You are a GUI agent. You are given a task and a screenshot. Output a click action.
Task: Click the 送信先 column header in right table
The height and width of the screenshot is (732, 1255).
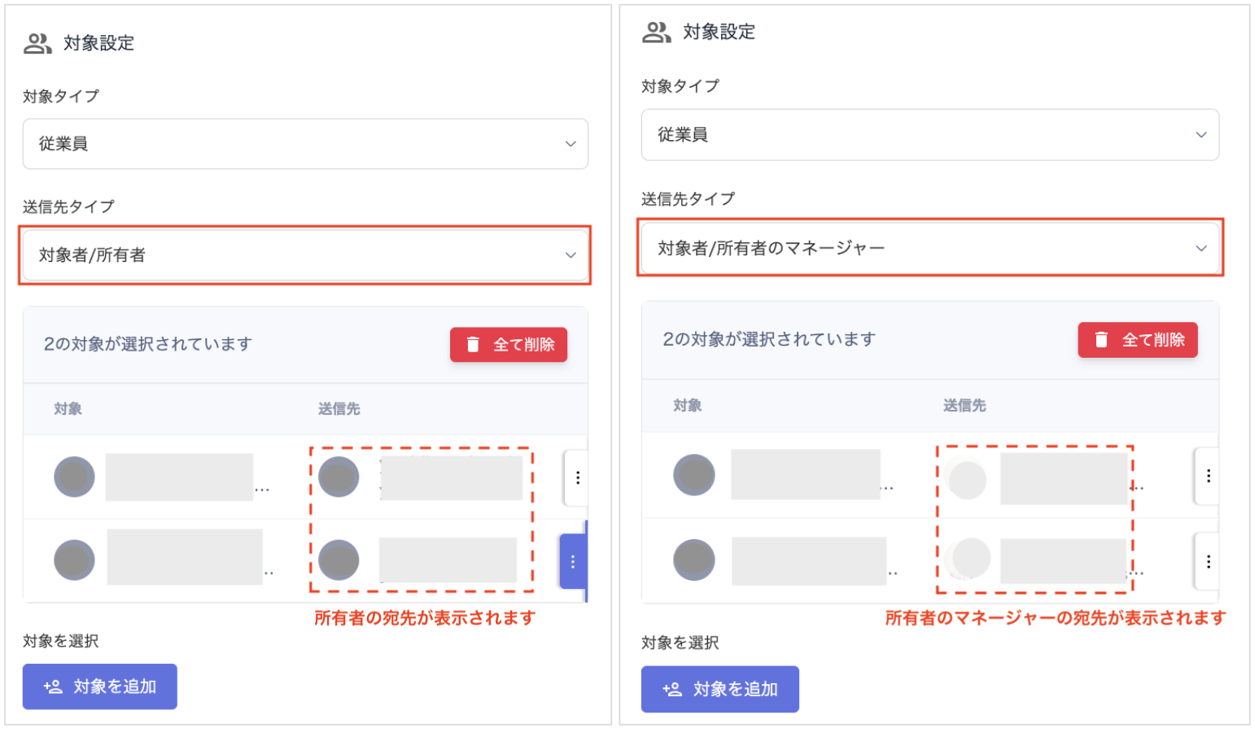[964, 405]
